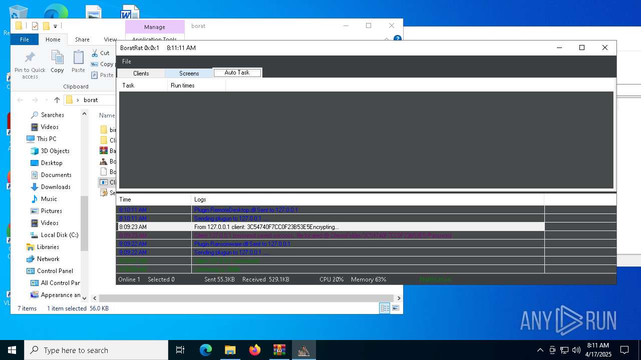This screenshot has width=641, height=360.
Task: Select the log row containing 'Encrypting...'
Action: pos(330,227)
